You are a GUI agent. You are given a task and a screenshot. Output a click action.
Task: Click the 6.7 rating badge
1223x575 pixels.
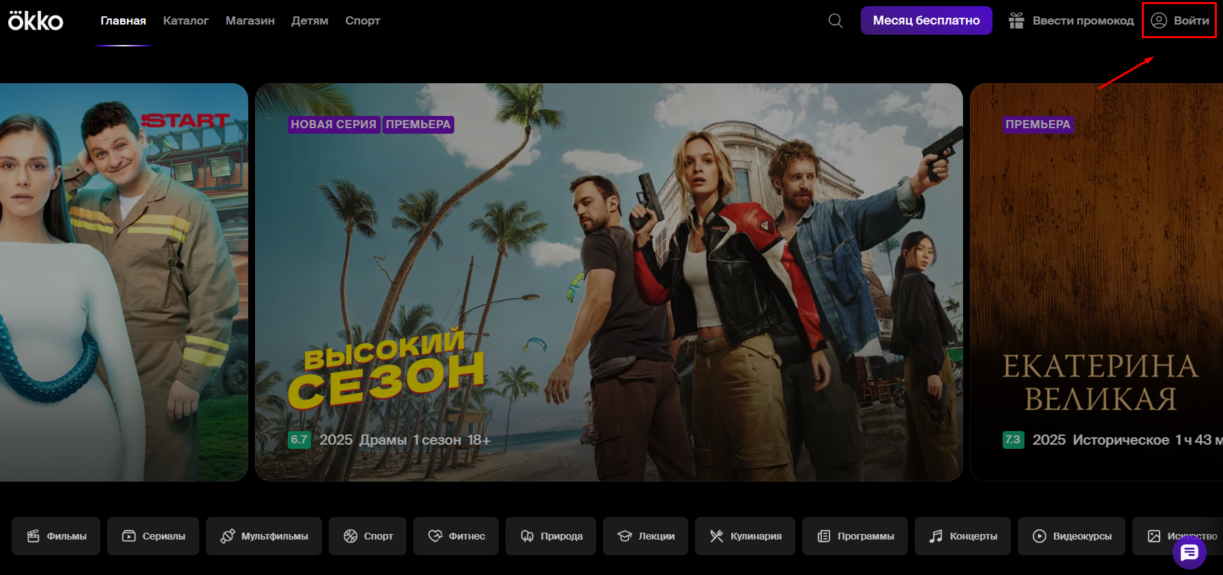click(x=299, y=440)
